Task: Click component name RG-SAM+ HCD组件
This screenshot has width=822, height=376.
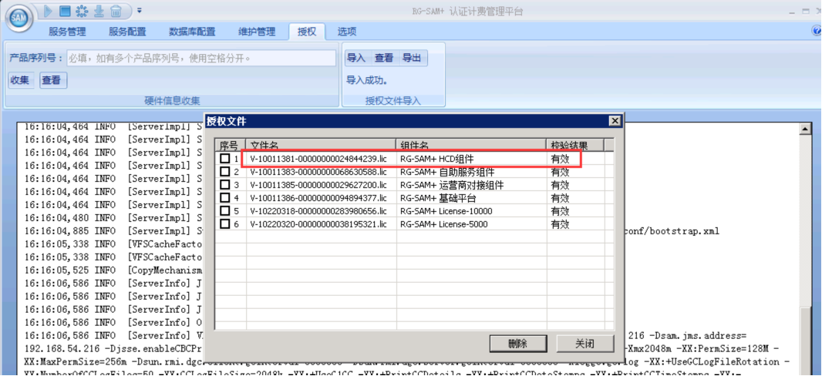Action: 436,158
